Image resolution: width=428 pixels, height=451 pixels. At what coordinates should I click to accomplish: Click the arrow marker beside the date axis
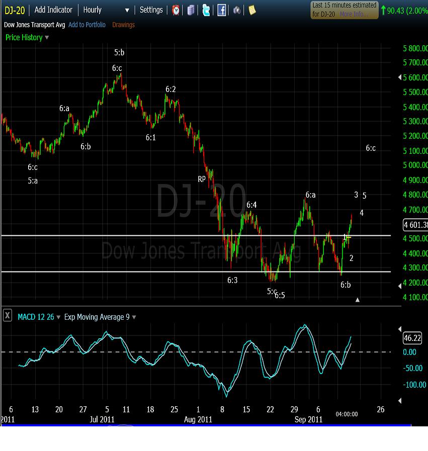(400, 401)
